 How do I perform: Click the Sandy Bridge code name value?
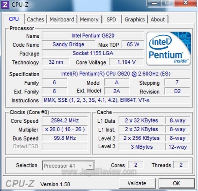click(x=68, y=44)
